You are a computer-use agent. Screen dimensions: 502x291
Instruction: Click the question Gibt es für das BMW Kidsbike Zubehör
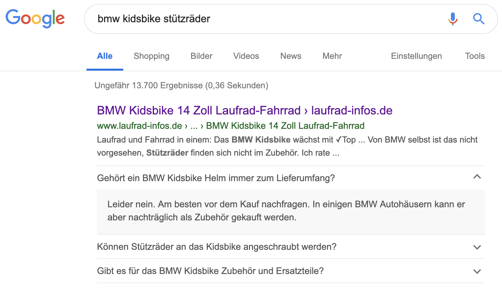point(210,271)
